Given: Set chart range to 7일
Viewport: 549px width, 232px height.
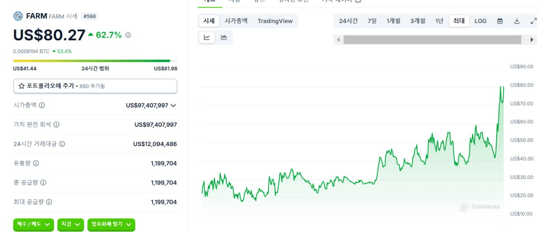Looking at the screenshot, I should click(x=372, y=21).
